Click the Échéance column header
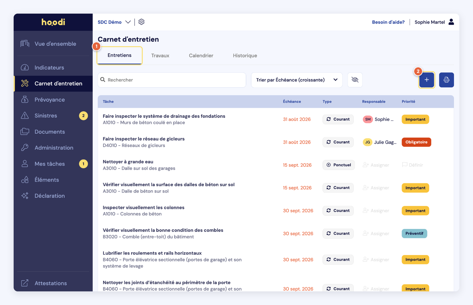The height and width of the screenshot is (305, 473). [x=292, y=102]
